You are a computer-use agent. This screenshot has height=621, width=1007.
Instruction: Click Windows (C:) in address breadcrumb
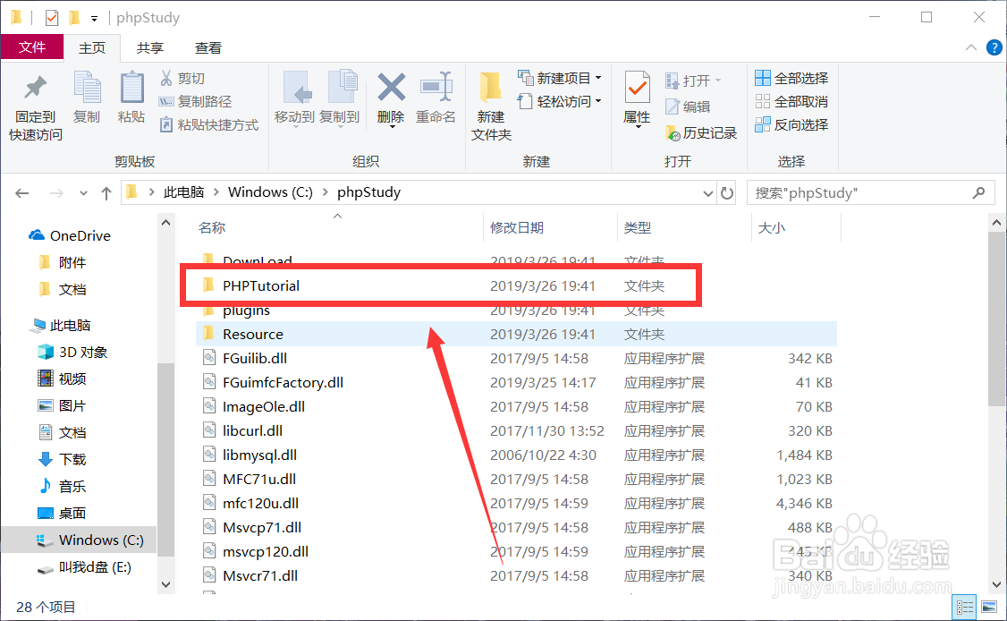click(x=270, y=192)
